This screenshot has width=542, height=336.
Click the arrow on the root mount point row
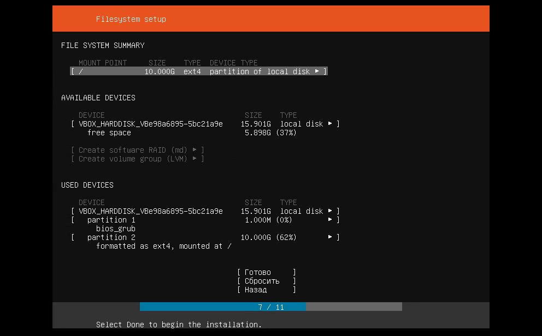[x=317, y=71]
